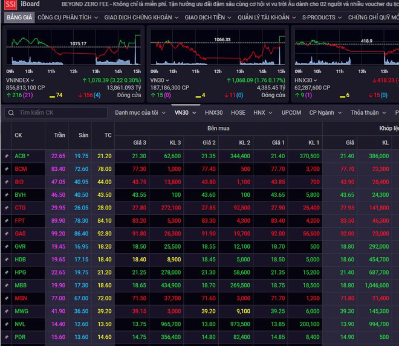The width and height of the screenshot is (399, 346).
Task: Expand the Danh mục của tôi dropdown
Action: [140, 113]
